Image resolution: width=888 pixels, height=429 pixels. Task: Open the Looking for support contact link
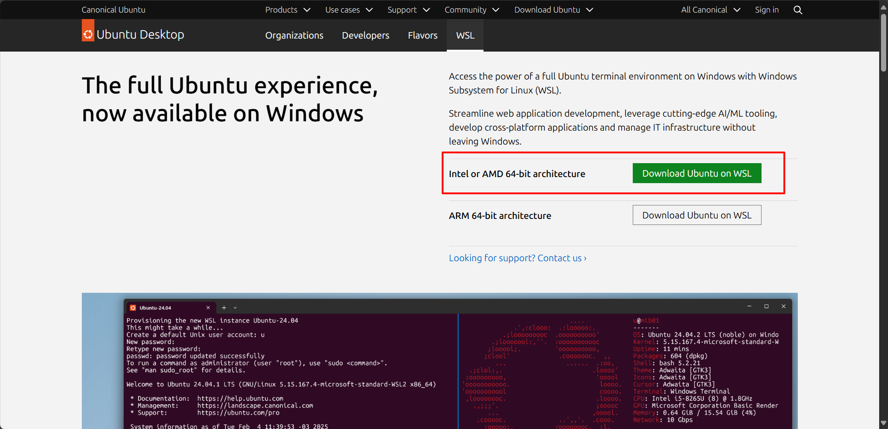pos(517,258)
